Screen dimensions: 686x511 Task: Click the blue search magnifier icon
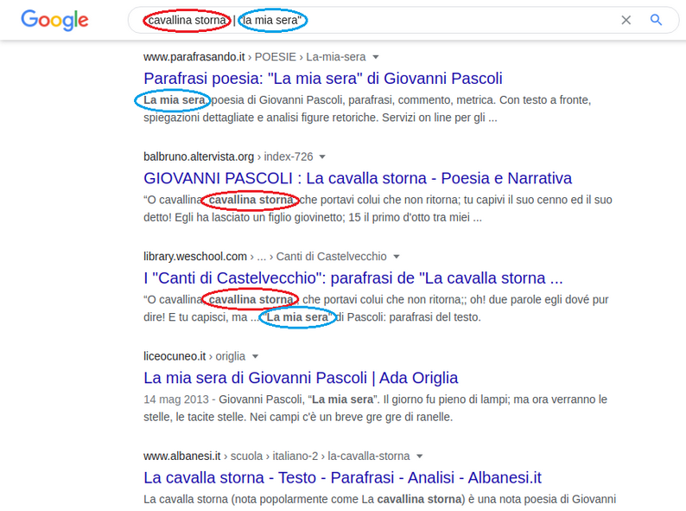[656, 20]
